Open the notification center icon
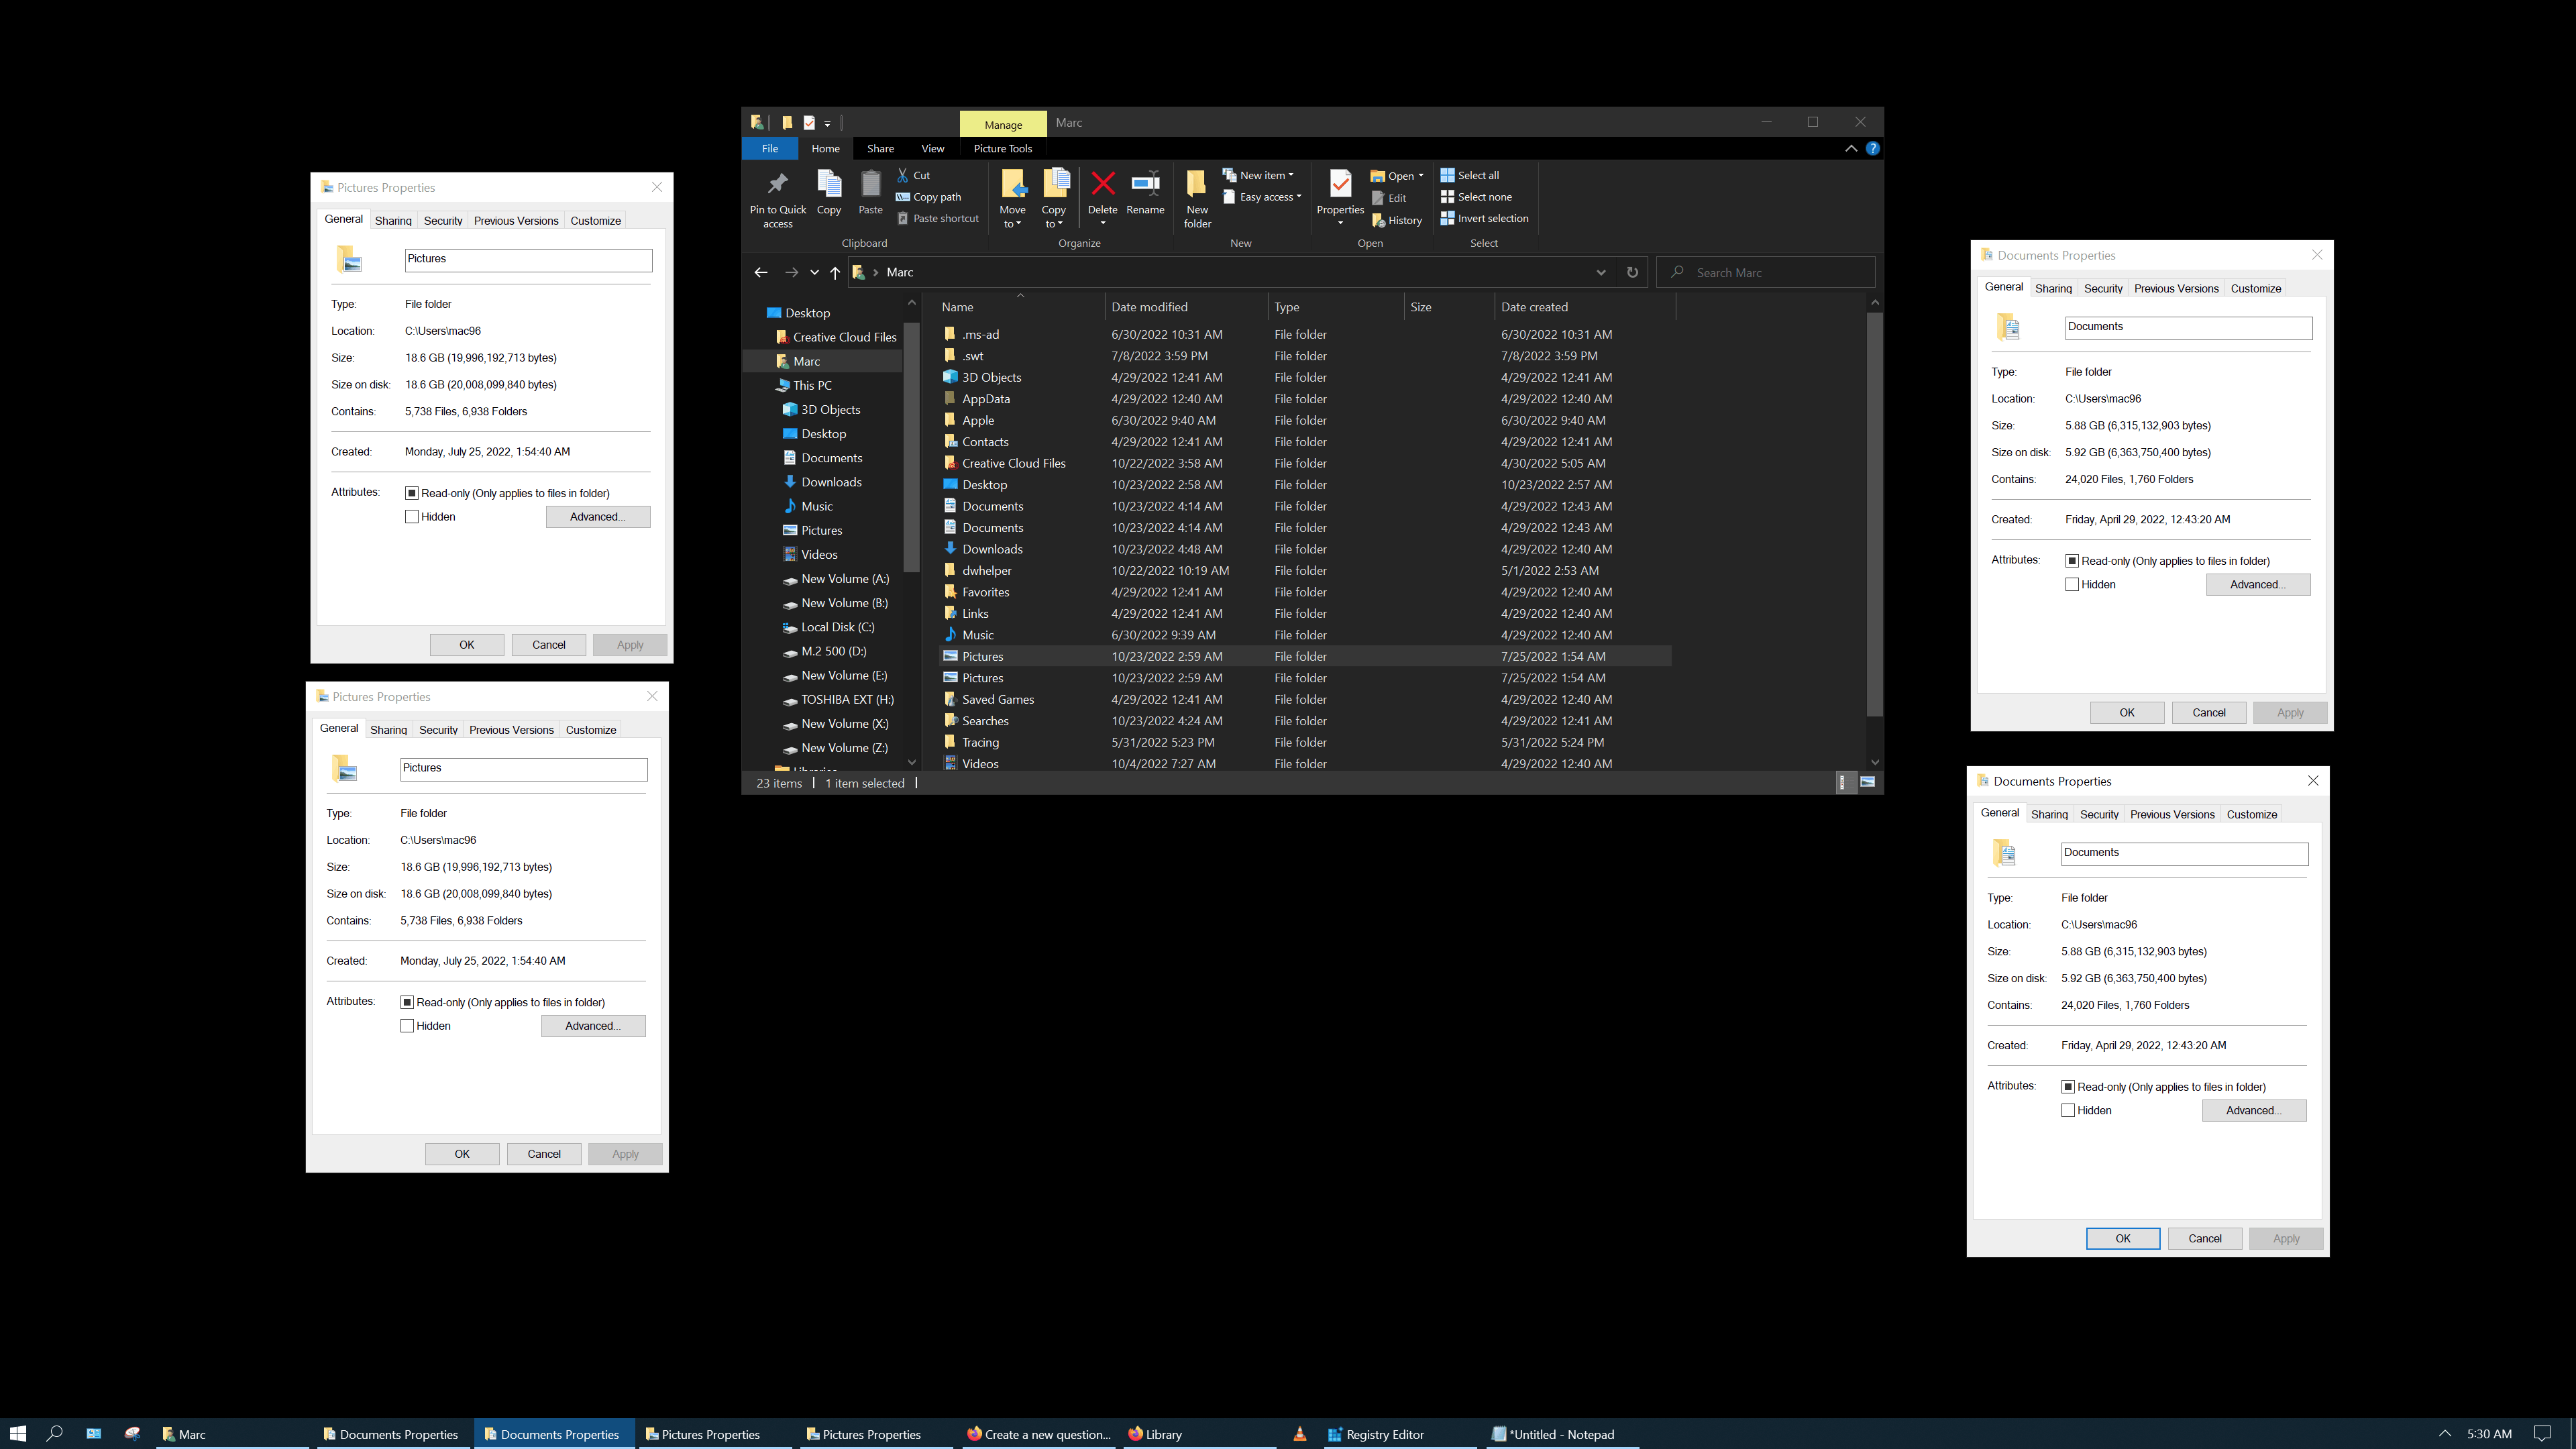This screenshot has height=1449, width=2576. click(2542, 1433)
